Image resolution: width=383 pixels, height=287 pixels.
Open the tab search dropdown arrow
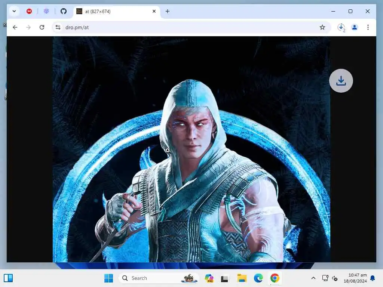tap(14, 11)
